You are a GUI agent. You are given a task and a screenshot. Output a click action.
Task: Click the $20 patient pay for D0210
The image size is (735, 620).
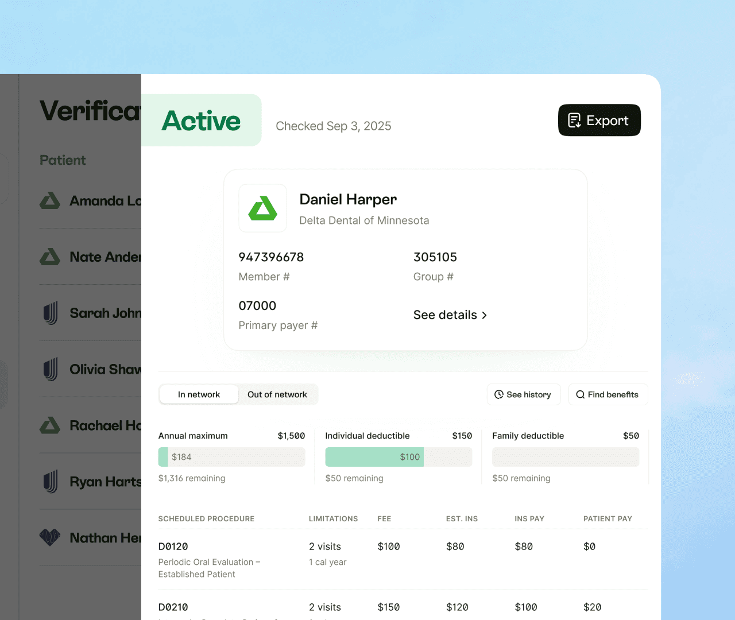tap(593, 607)
